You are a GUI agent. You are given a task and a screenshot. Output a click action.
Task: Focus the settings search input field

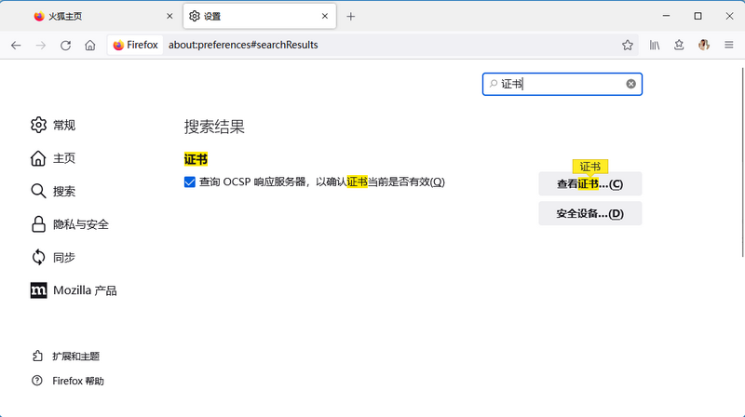[562, 84]
